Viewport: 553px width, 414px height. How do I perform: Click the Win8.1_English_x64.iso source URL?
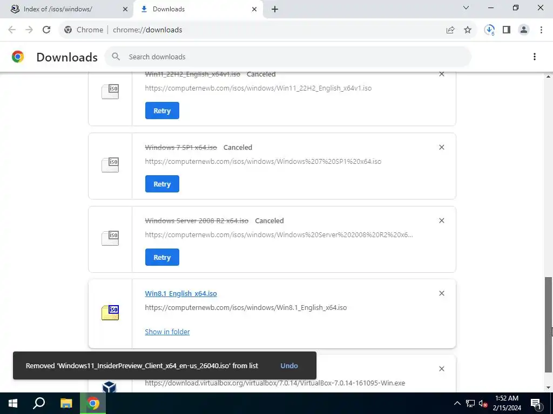(246, 308)
